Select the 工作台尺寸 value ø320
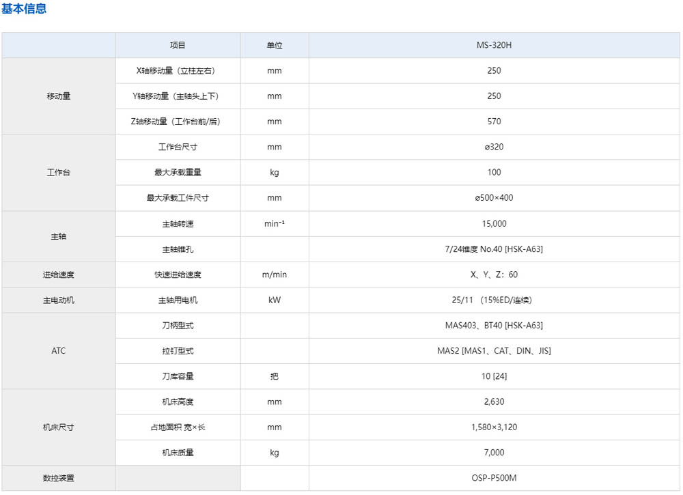 (x=494, y=147)
